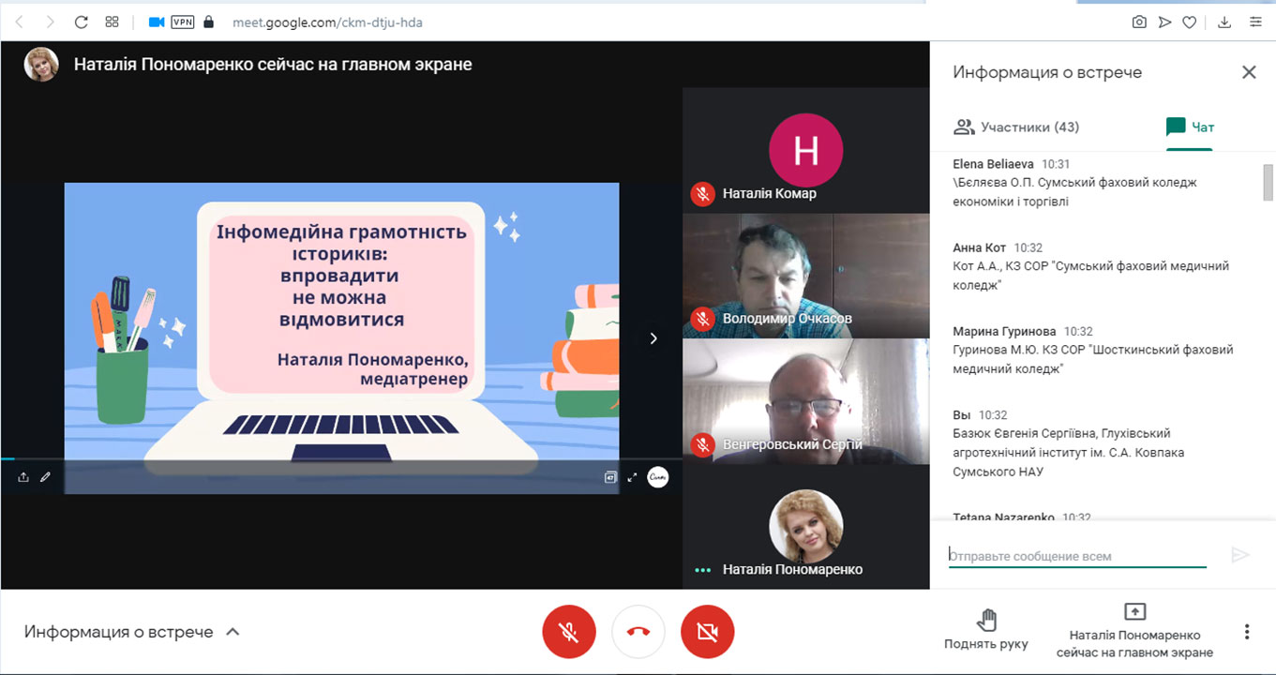The image size is (1276, 675).
Task: Click the side panel title 'Информация о встрече'
Action: pos(1047,72)
